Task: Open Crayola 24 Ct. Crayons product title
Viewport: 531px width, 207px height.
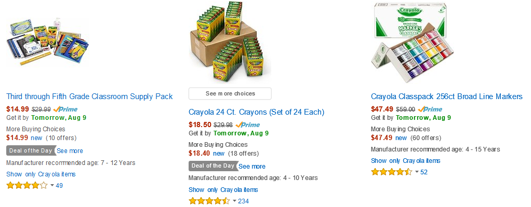Action: point(256,112)
